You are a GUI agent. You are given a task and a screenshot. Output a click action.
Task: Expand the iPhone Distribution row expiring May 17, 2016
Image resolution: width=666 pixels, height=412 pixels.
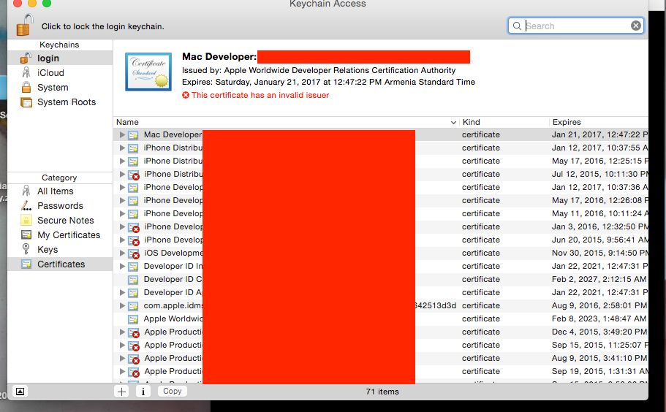coord(122,161)
